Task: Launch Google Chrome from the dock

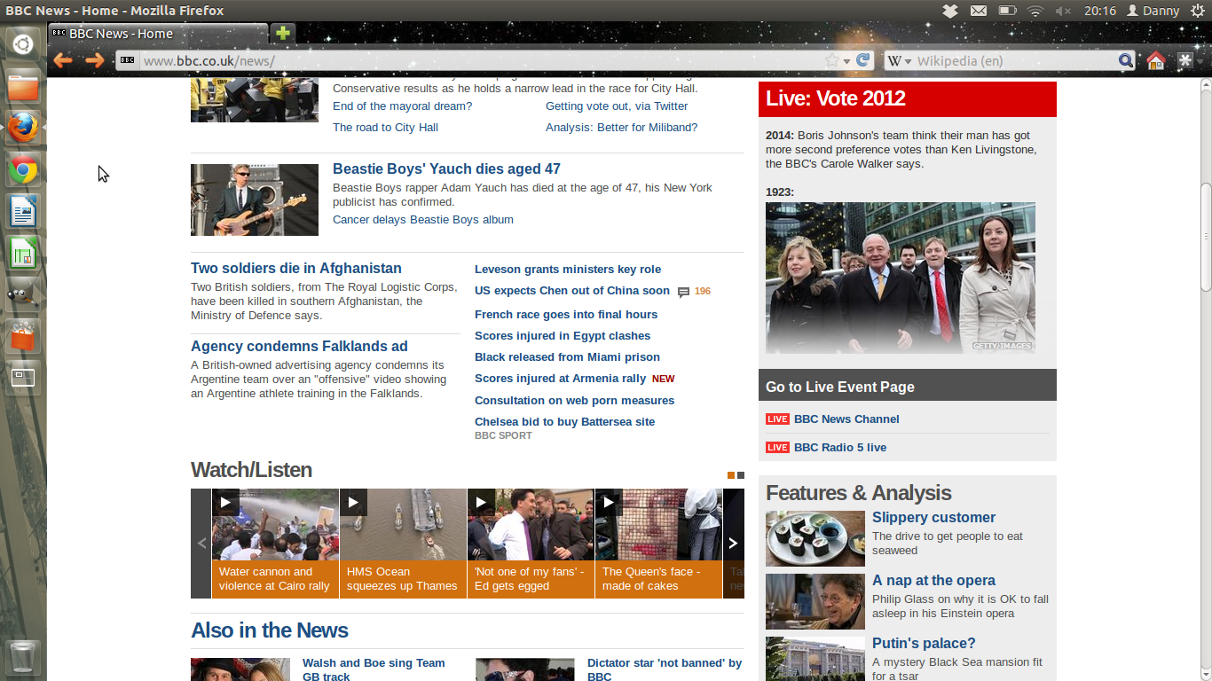Action: [x=23, y=170]
